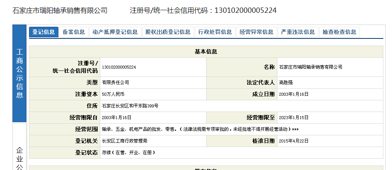Screen dimensions: 392x170
Task: Click the registered capital value 50万人民币
Action: coord(113,94)
